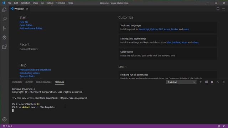
Task: Click the https://aka.ms/pscore6 URL in terminal
Action: point(73,98)
